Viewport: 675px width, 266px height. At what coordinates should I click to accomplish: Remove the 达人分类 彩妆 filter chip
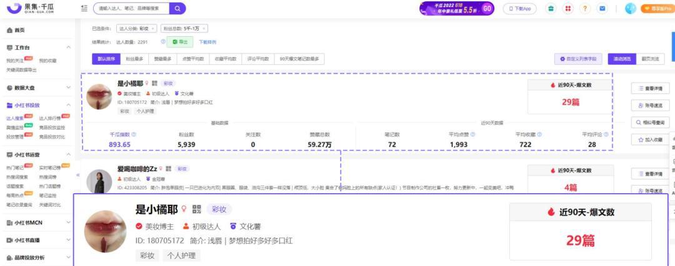point(152,29)
